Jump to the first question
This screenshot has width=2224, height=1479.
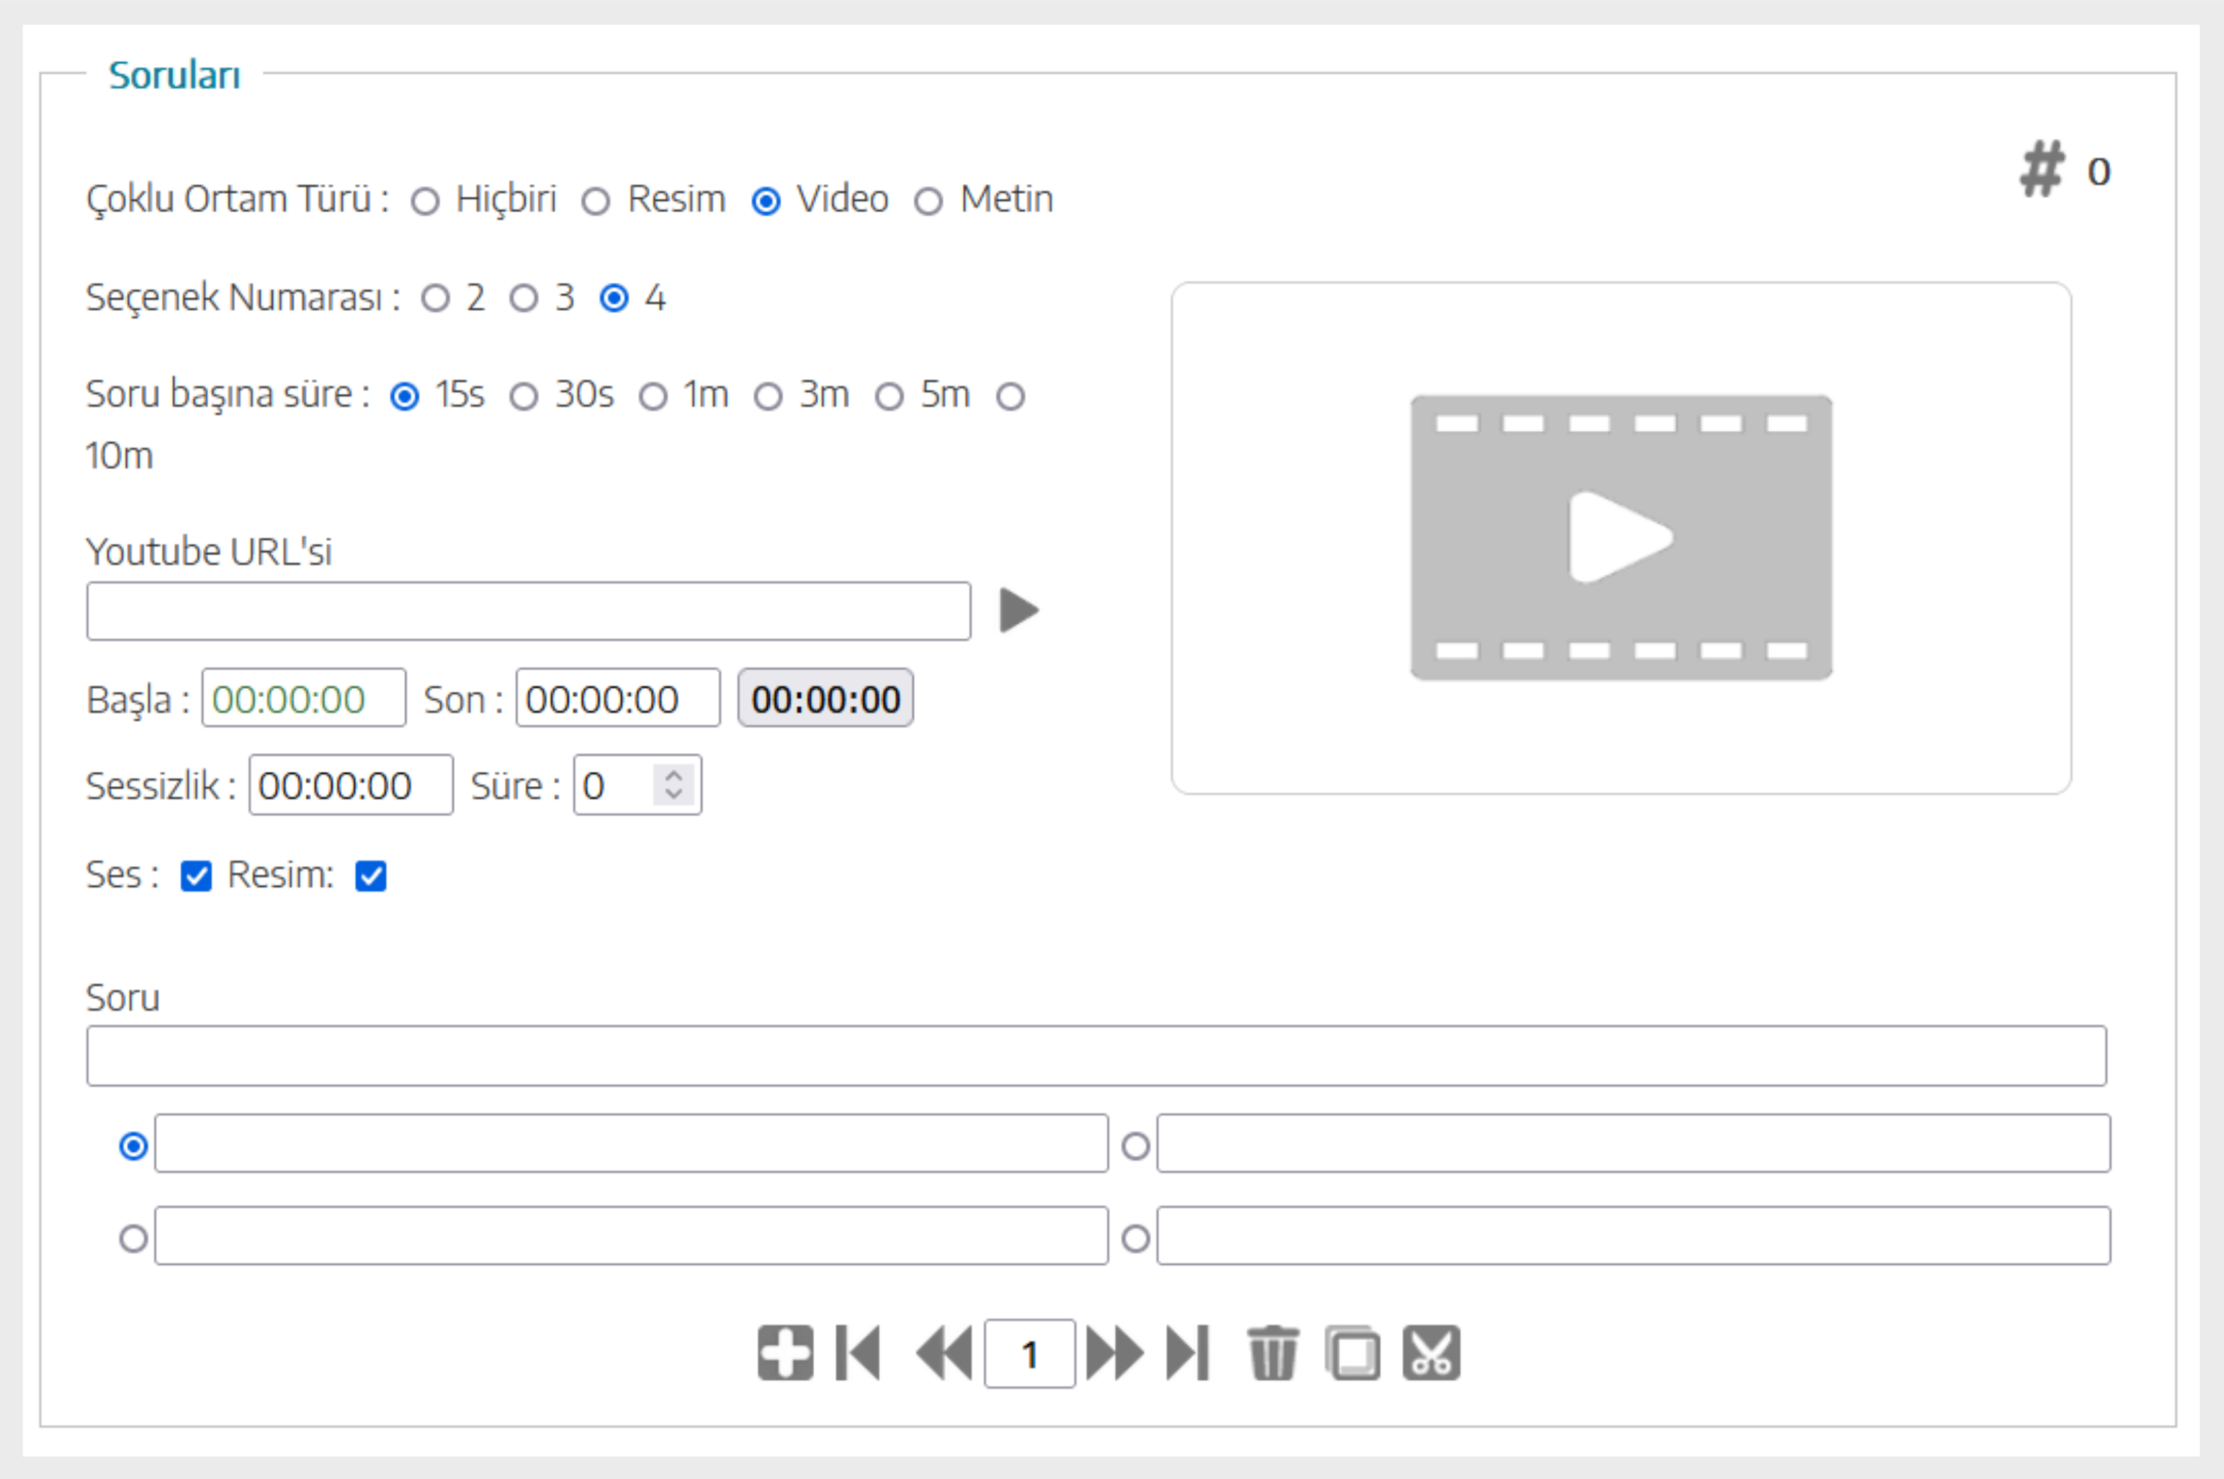[x=858, y=1353]
